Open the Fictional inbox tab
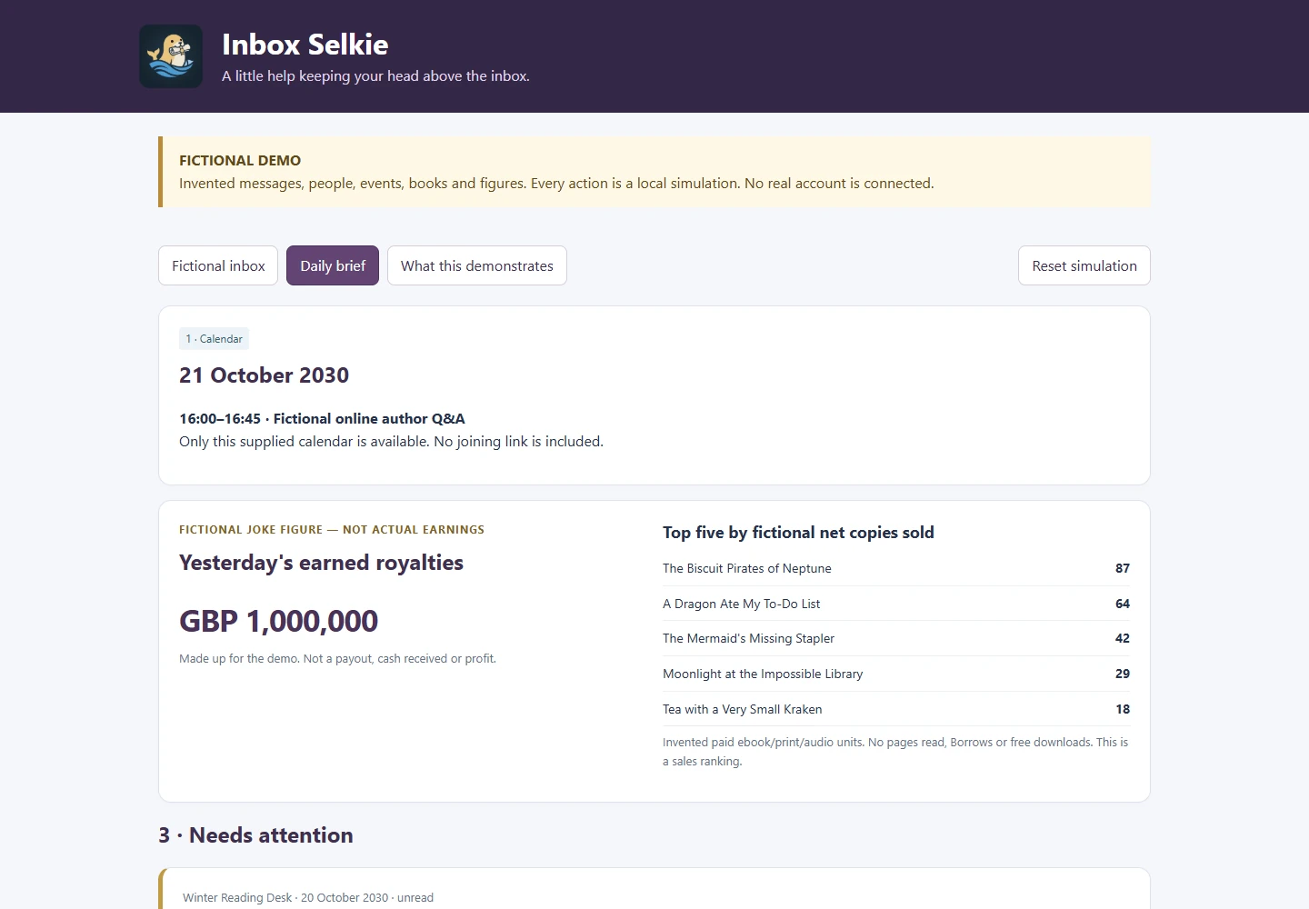 click(x=218, y=265)
